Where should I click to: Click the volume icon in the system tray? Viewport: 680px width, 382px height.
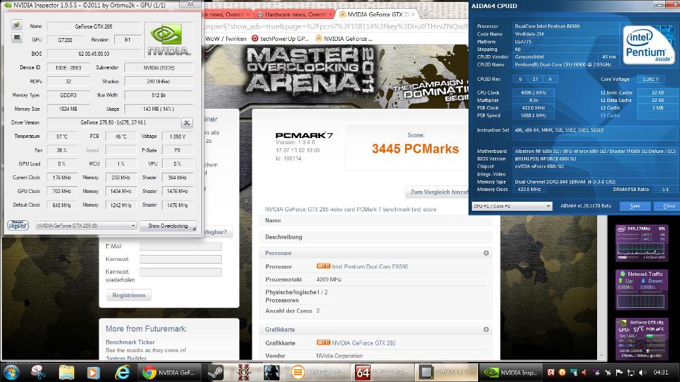(x=643, y=372)
